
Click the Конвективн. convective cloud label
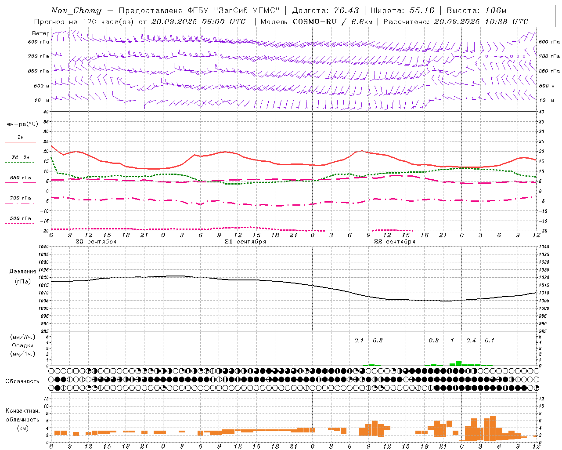tap(22, 411)
